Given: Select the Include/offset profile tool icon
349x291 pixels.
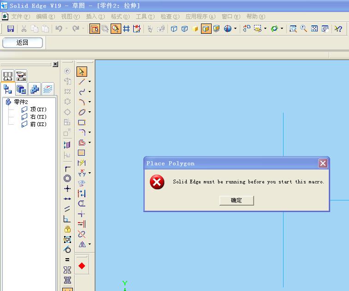Looking at the screenshot, I should [82, 142].
